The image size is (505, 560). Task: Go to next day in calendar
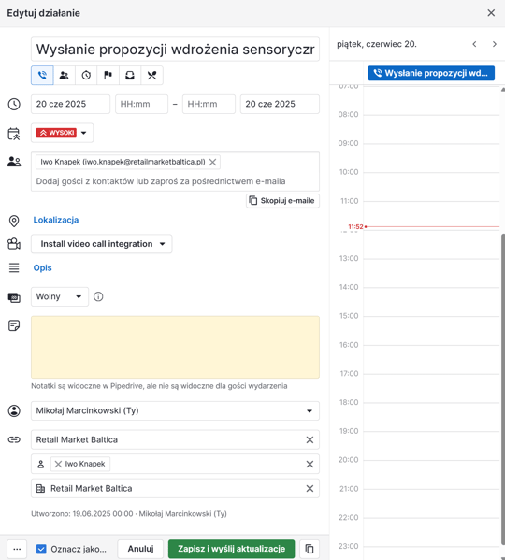pos(495,44)
